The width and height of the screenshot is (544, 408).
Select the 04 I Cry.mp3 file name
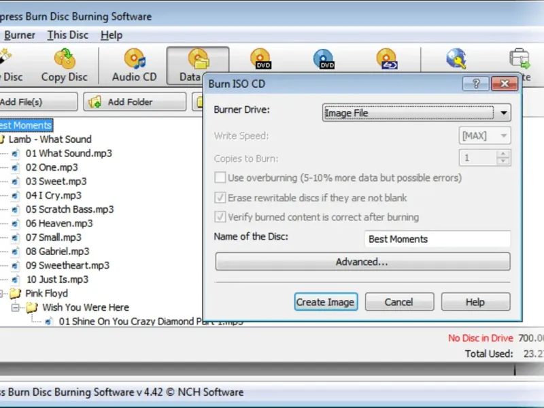(x=54, y=196)
